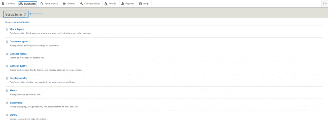The height and width of the screenshot is (124, 328).
Task: Toggle toolbar orientation icon at far right
Action: [x=325, y=4]
